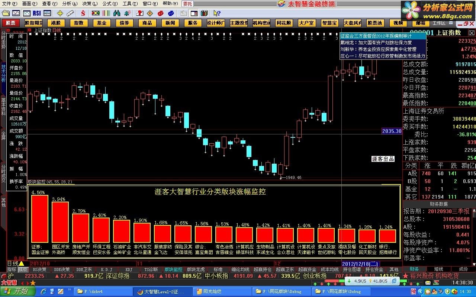Image resolution: width=476 pixels, height=297 pixels.
Task: Switch to the DDE决策 indicator tab
Action: (62, 269)
